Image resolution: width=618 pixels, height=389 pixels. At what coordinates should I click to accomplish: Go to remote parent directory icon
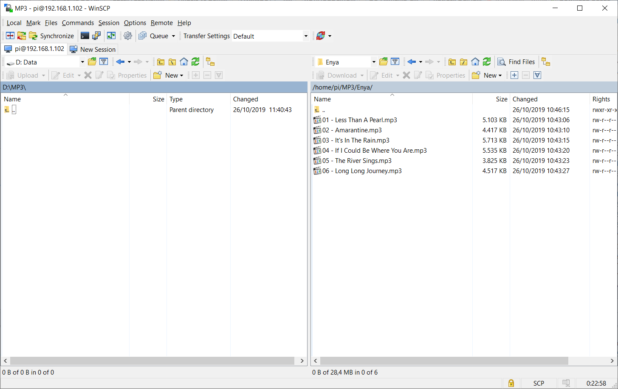click(x=452, y=62)
